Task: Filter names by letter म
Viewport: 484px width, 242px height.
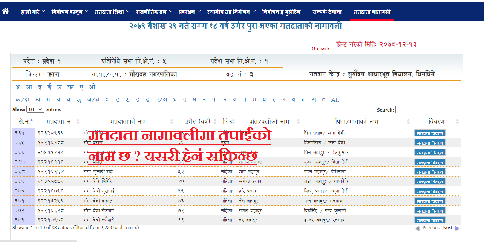Action: click(x=254, y=100)
